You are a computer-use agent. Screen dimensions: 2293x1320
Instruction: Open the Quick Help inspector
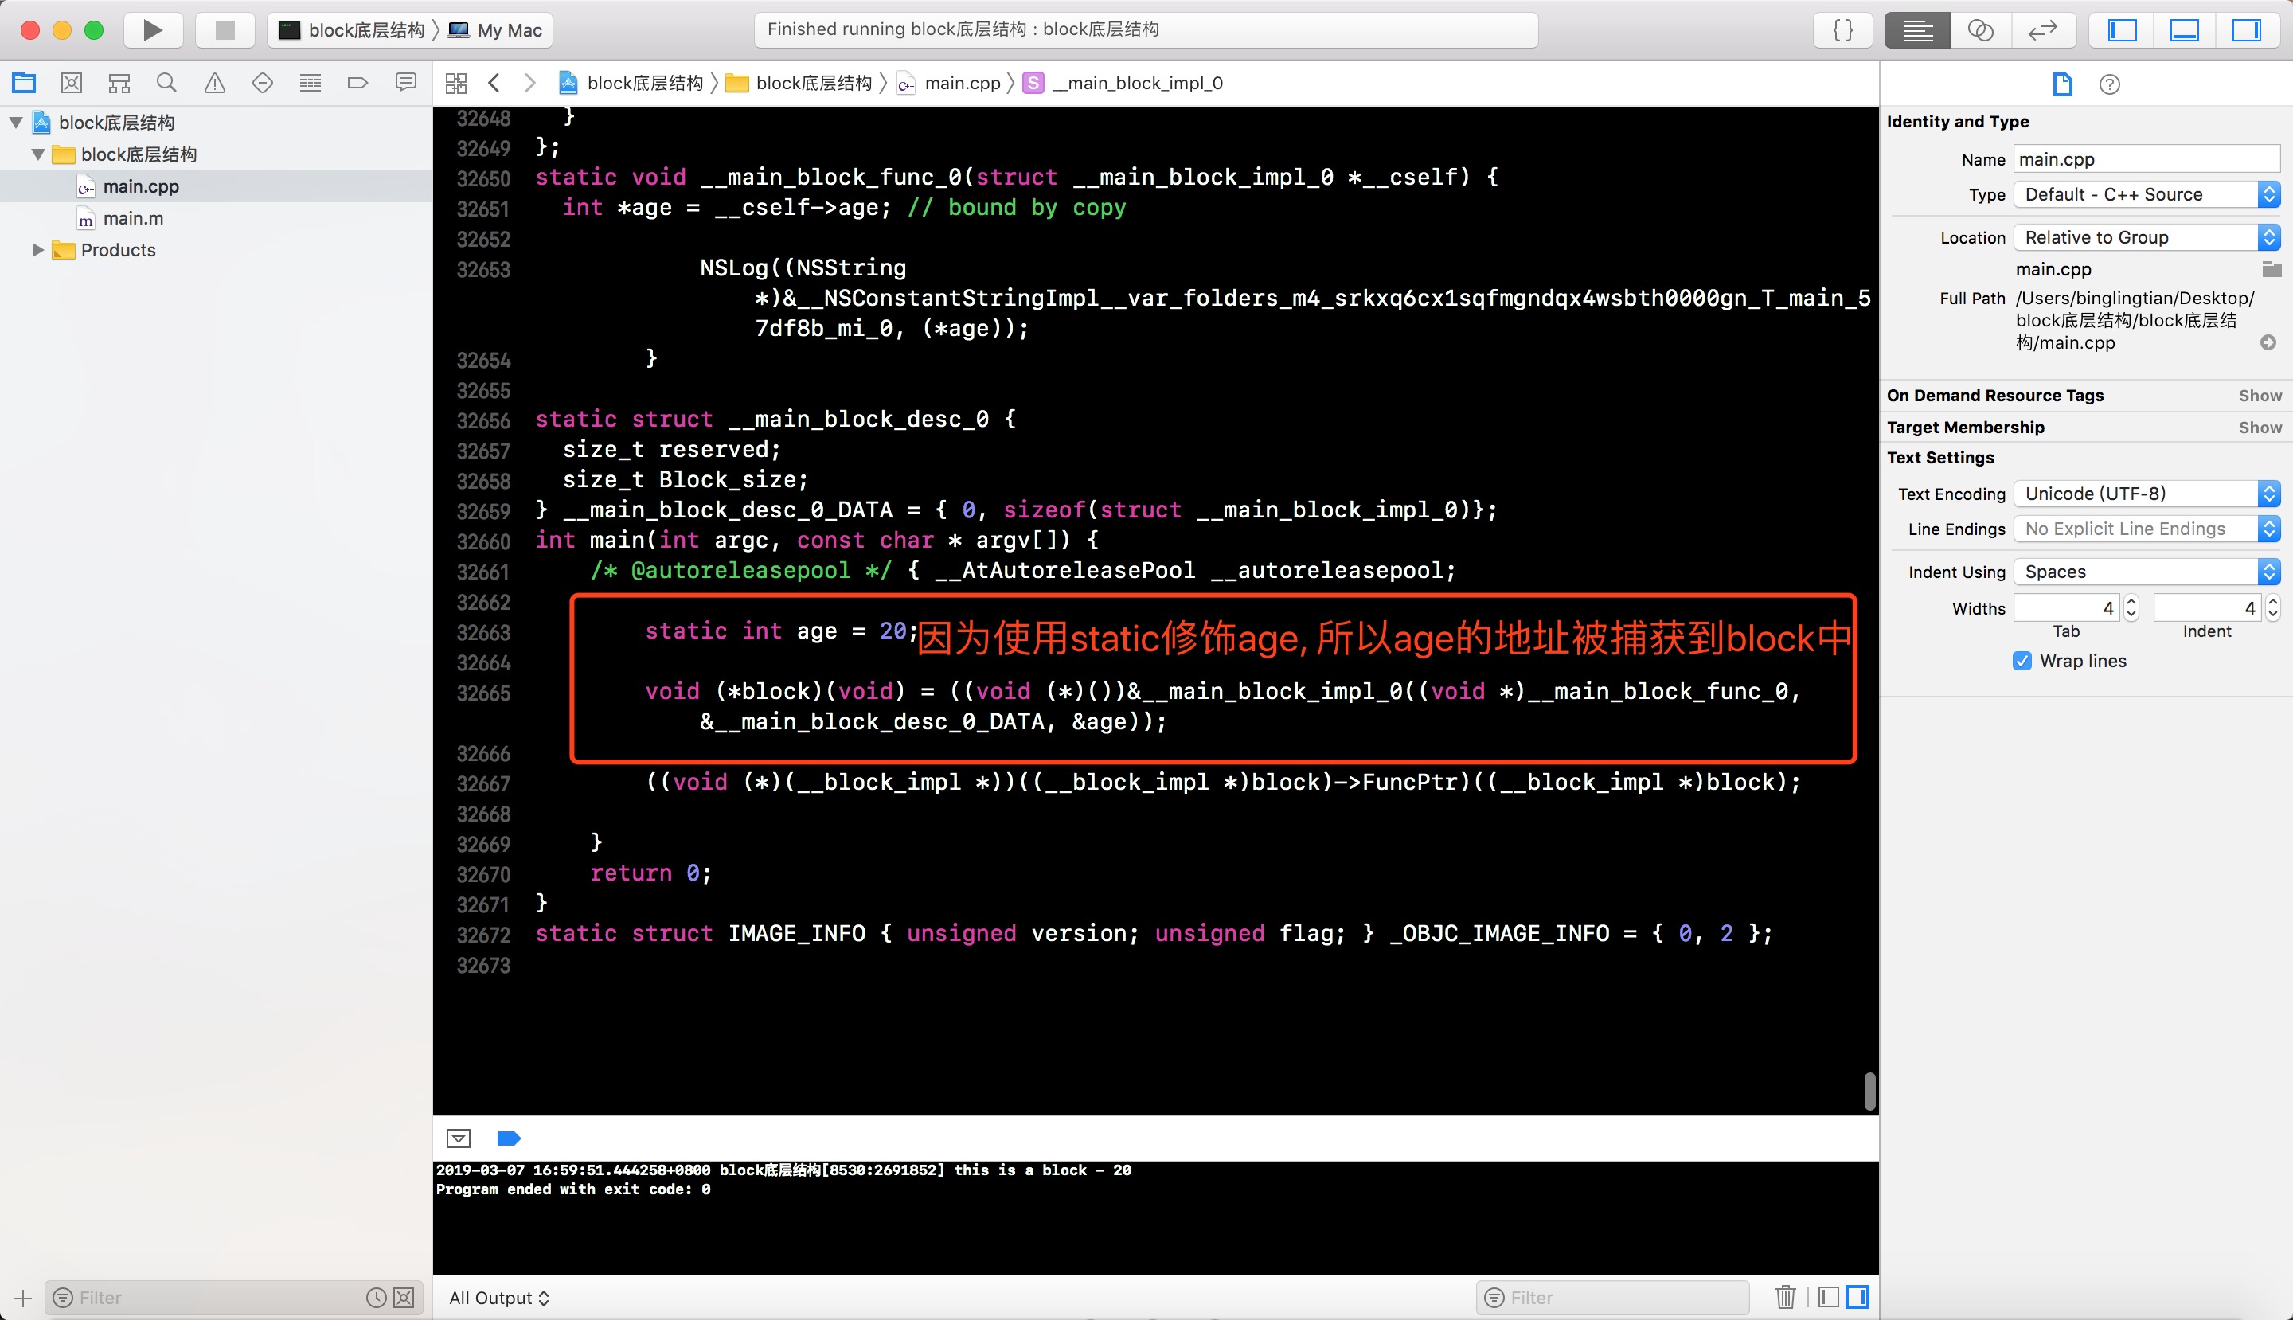click(x=2109, y=84)
